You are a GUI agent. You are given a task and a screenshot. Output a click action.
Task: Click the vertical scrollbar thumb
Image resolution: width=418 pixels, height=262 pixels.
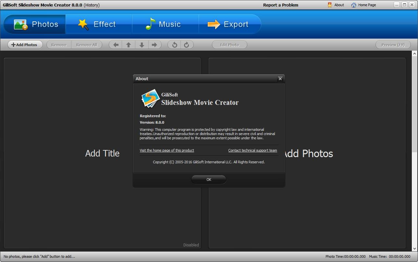click(x=414, y=104)
